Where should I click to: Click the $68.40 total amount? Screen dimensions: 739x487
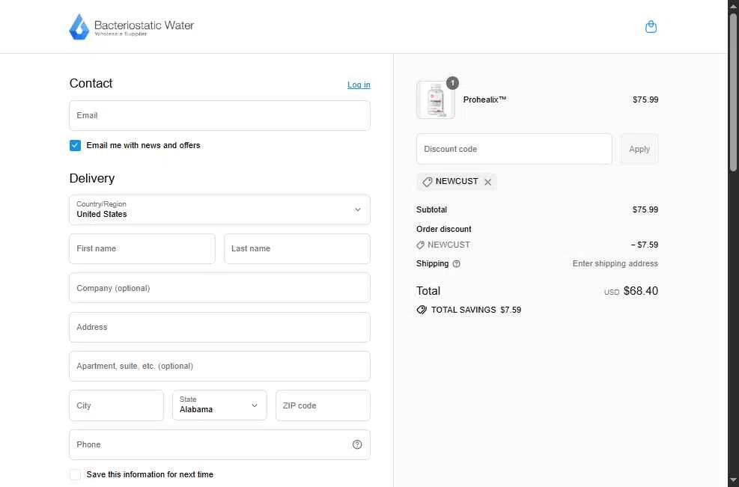pos(640,290)
